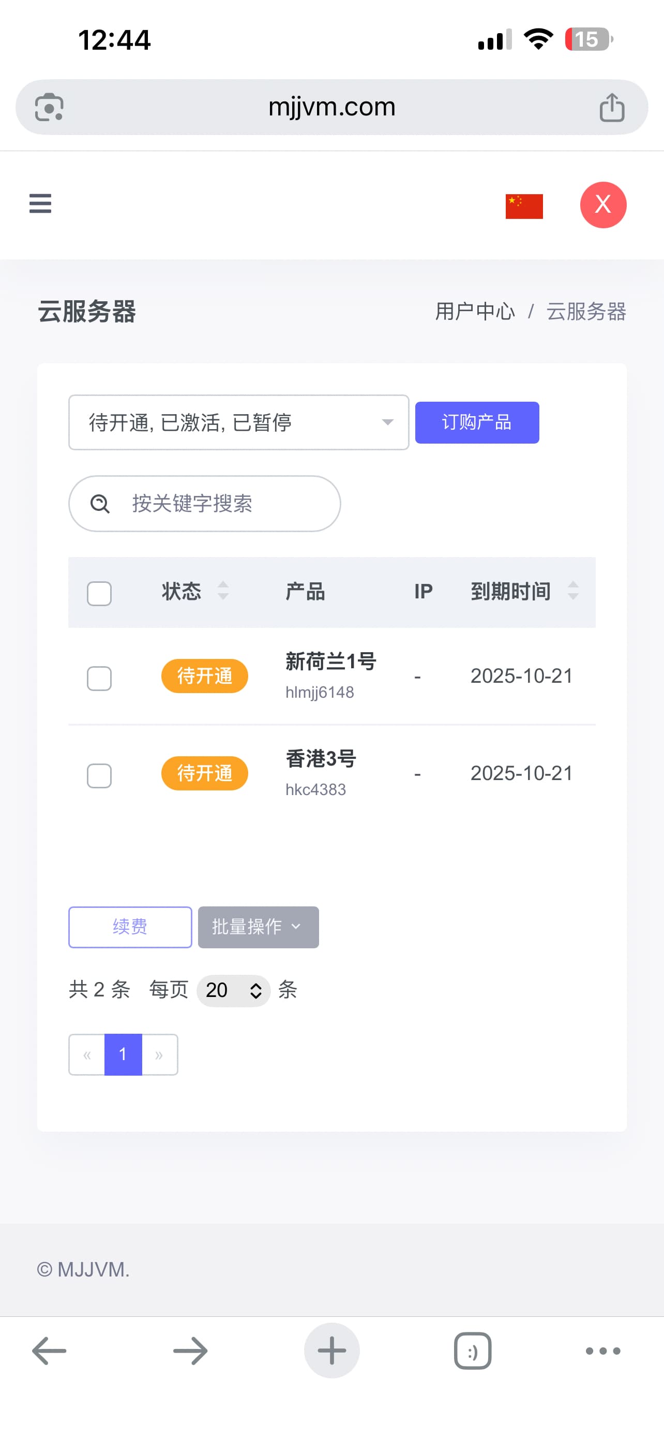This screenshot has width=664, height=1438.
Task: Open the 批量操作 dropdown
Action: (258, 927)
